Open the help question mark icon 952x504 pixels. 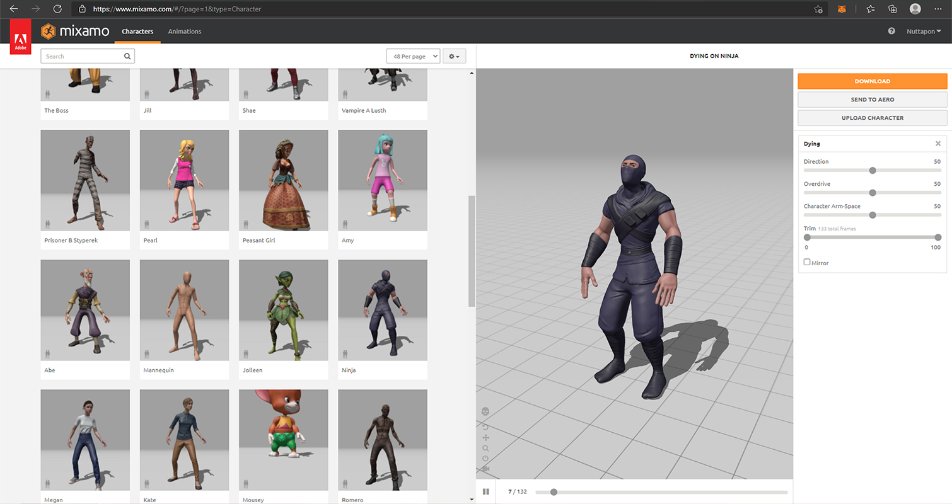tap(891, 31)
